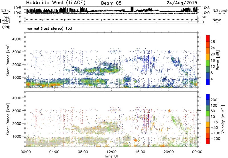Click the "Power [dB]" colorbar title
The height and width of the screenshot is (158, 228).
[x=217, y=60]
